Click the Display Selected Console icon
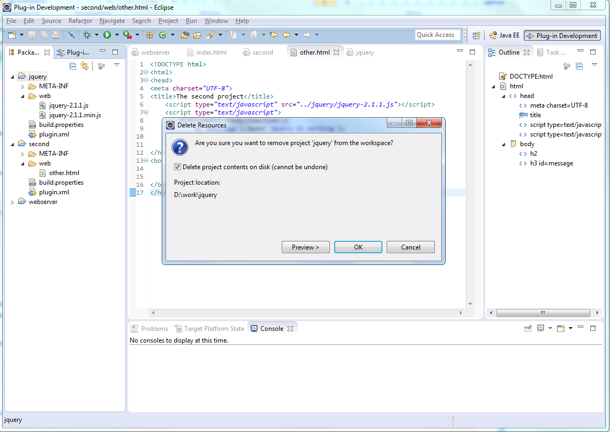This screenshot has height=432, width=610. [x=540, y=328]
